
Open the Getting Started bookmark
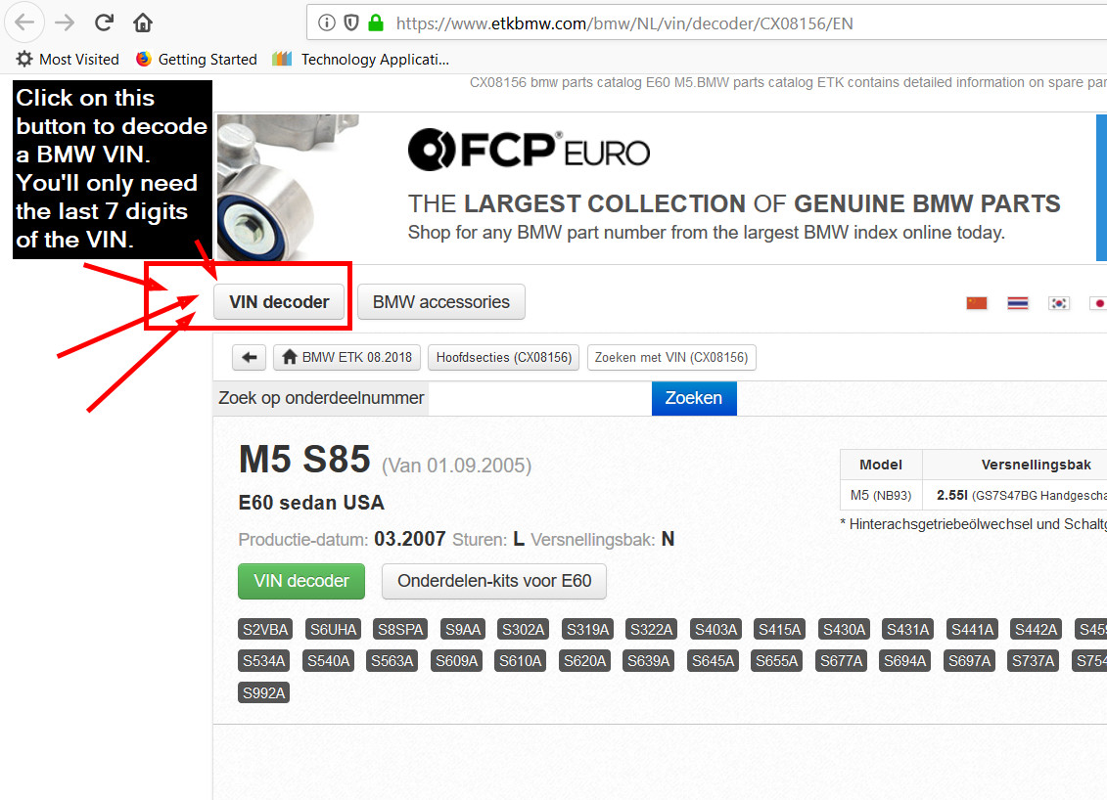[197, 60]
